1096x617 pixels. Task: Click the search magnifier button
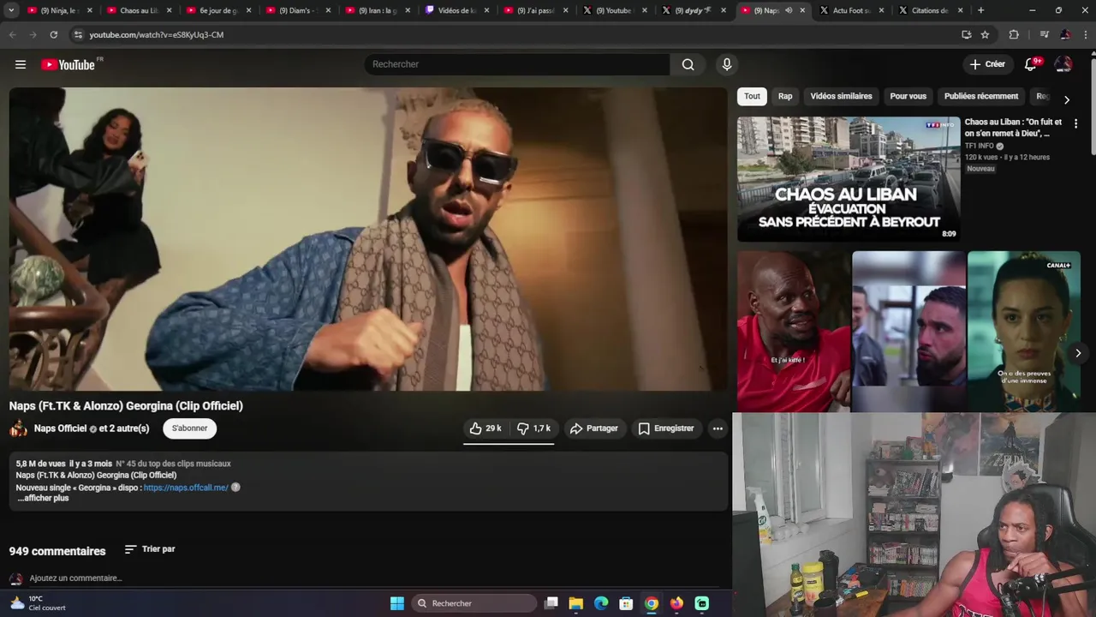point(688,64)
